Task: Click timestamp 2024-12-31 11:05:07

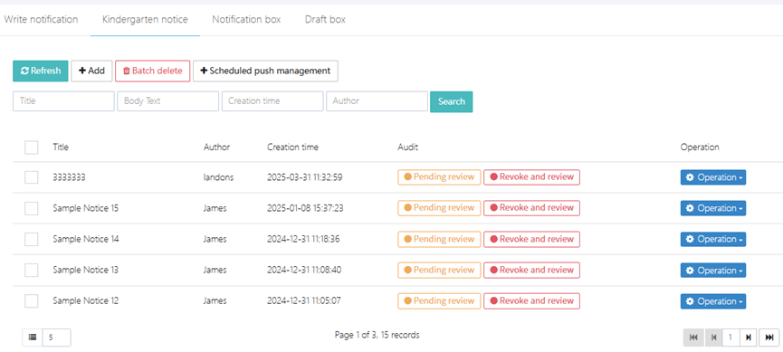Action: click(304, 301)
